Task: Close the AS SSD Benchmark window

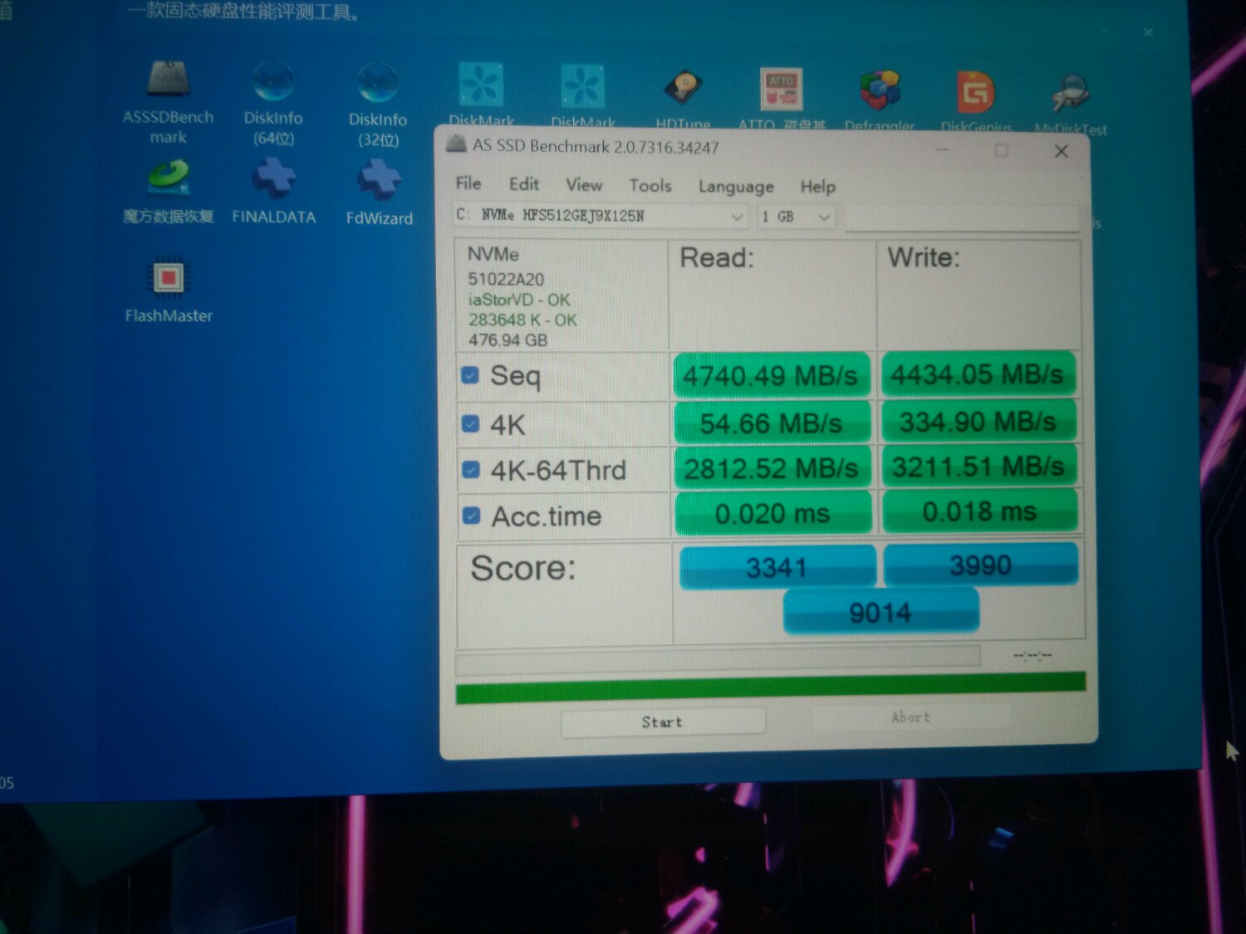Action: [1061, 151]
